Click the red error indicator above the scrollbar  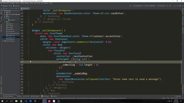pyautogui.click(x=181, y=10)
